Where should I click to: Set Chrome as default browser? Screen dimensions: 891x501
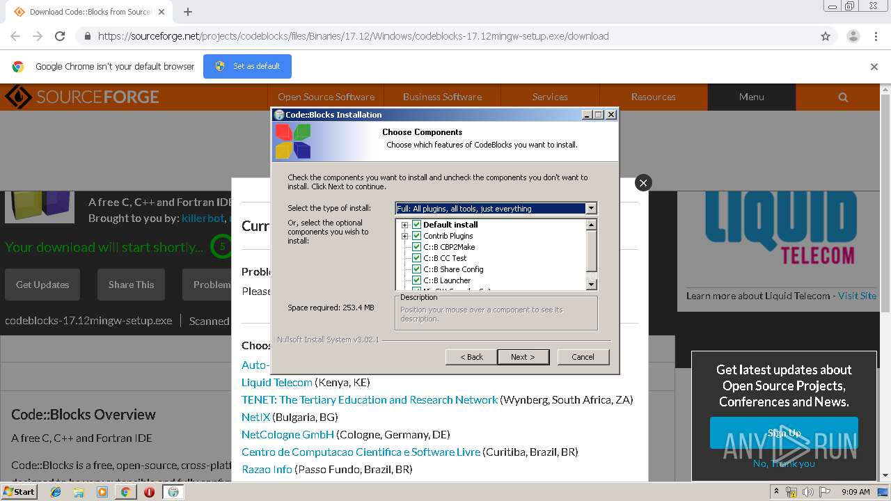[x=247, y=66]
